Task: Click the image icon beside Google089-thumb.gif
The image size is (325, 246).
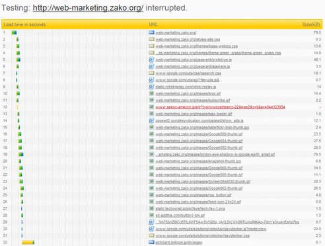Action: tap(151, 134)
